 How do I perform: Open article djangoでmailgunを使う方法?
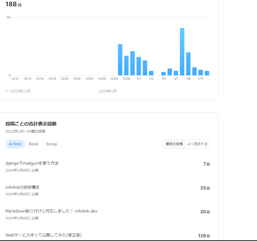32,163
